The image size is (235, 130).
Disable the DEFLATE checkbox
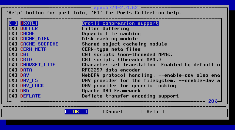[13, 96]
